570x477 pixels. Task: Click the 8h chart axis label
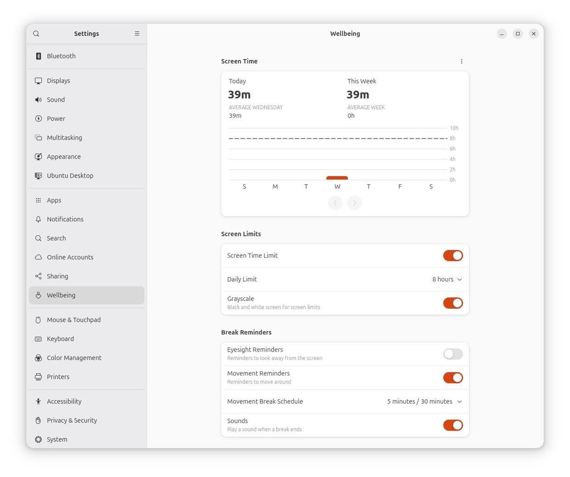click(453, 138)
